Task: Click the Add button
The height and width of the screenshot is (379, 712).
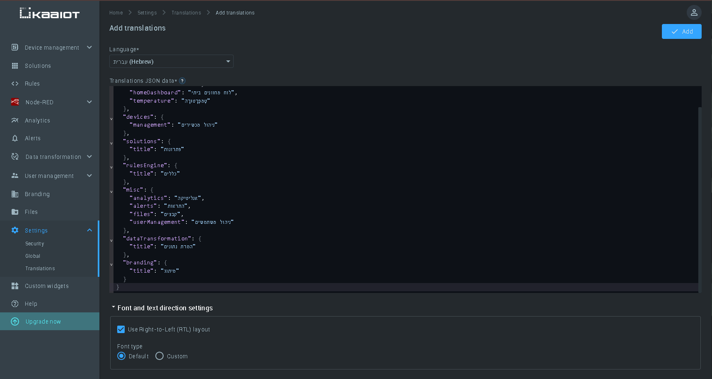Action: tap(681, 31)
